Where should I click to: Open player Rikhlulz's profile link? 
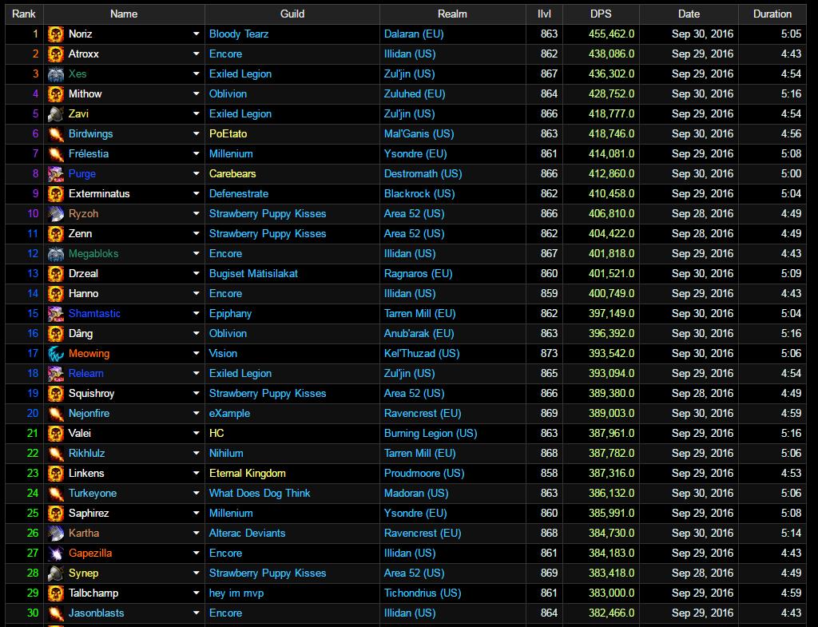coord(86,454)
